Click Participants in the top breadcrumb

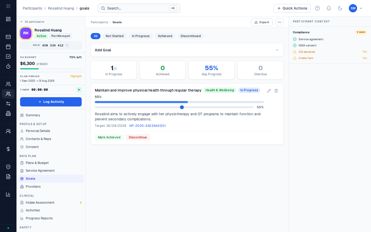click(32, 8)
